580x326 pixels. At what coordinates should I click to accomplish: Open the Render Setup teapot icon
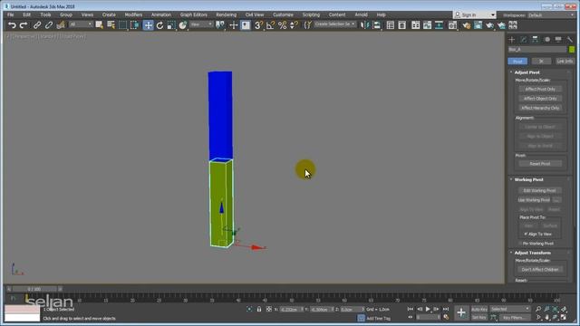pyautogui.click(x=466, y=25)
